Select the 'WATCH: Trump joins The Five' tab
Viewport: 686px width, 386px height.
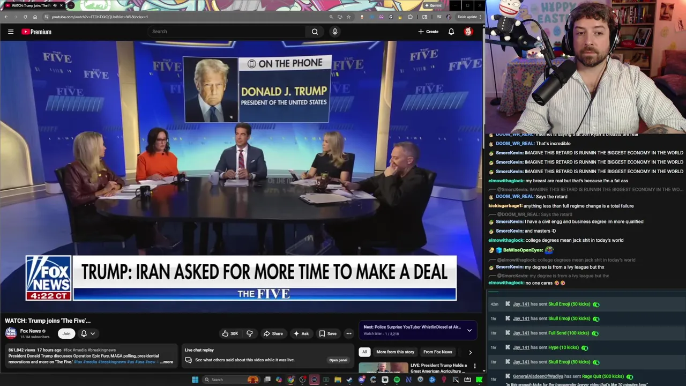point(33,5)
